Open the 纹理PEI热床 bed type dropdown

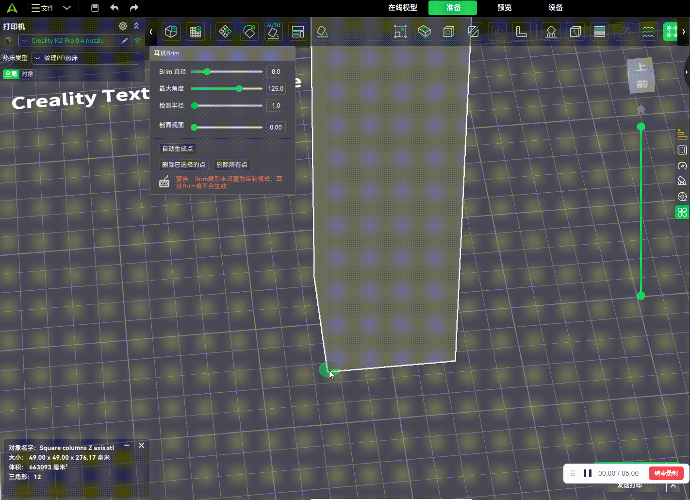click(x=85, y=58)
